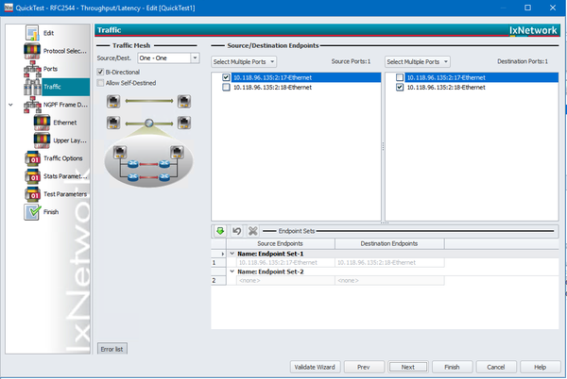Toggle the Bi-Directional checkbox
567x379 pixels.
pos(100,72)
